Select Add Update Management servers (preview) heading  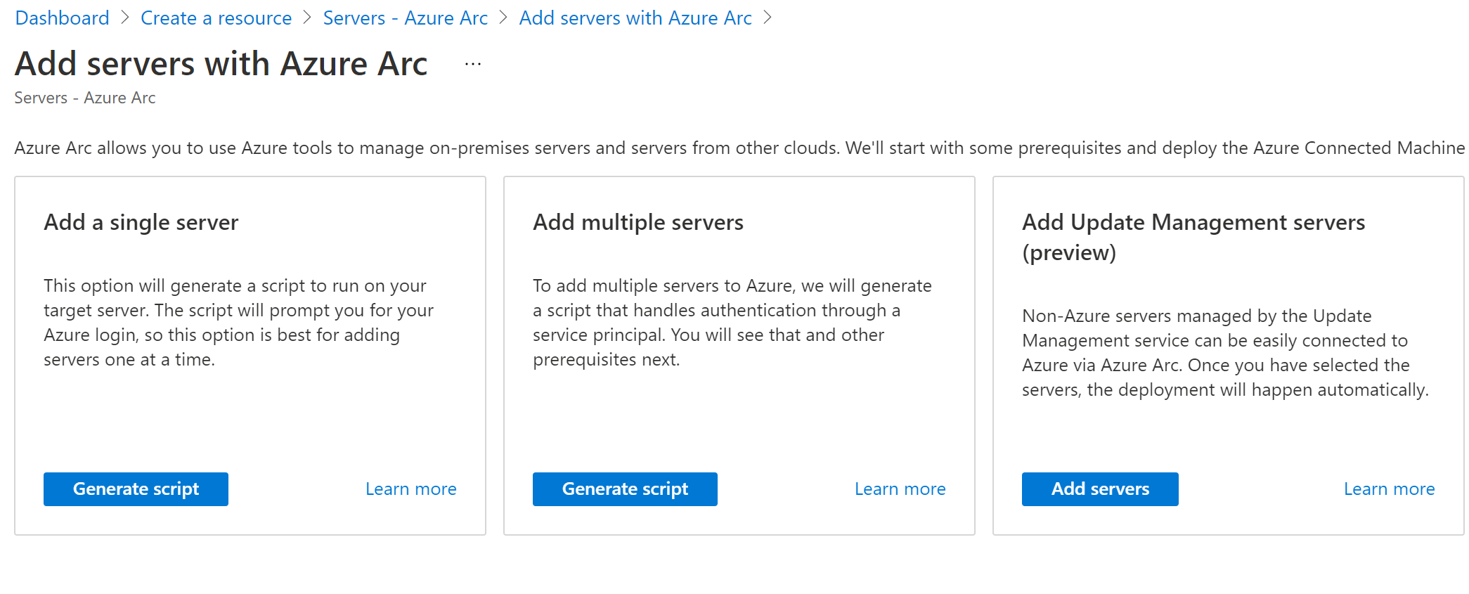[x=1193, y=238]
